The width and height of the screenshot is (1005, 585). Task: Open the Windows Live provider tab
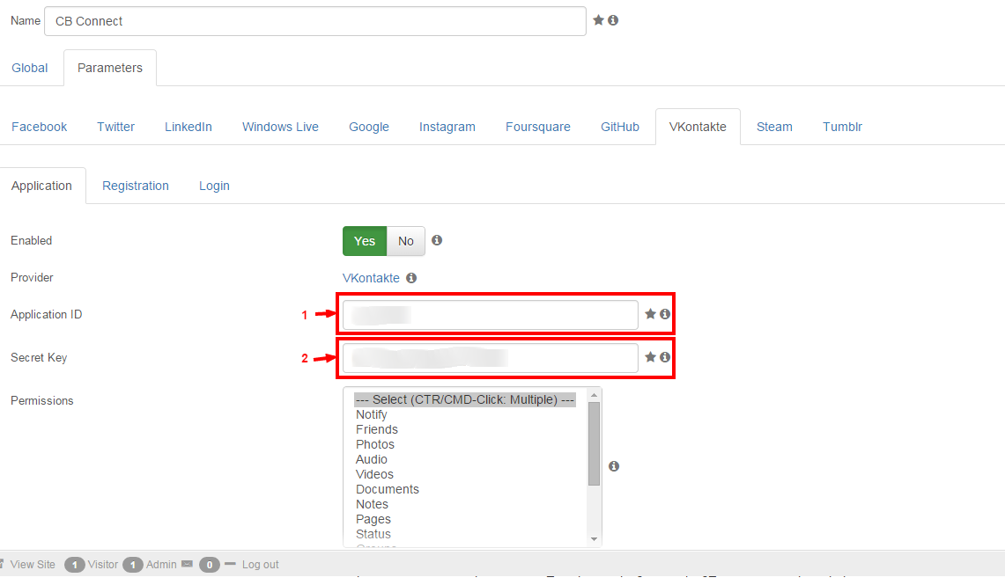click(x=280, y=127)
